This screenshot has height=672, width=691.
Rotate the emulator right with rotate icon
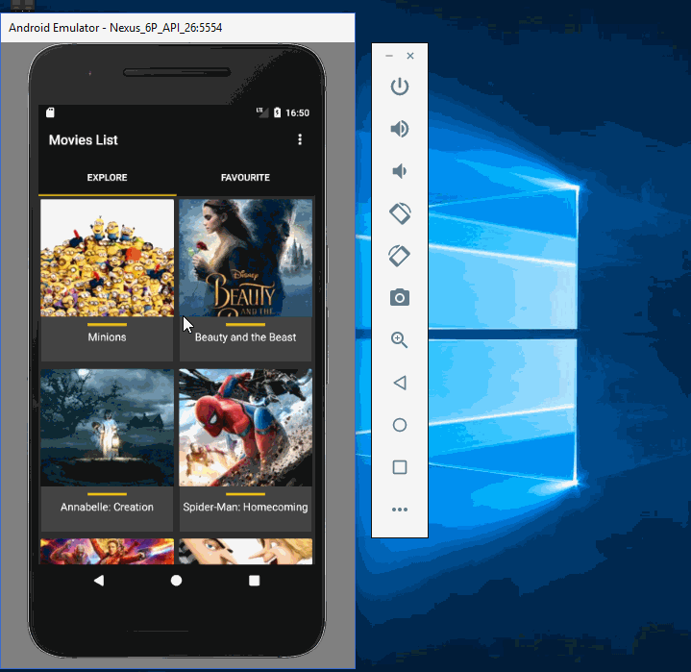(x=400, y=256)
